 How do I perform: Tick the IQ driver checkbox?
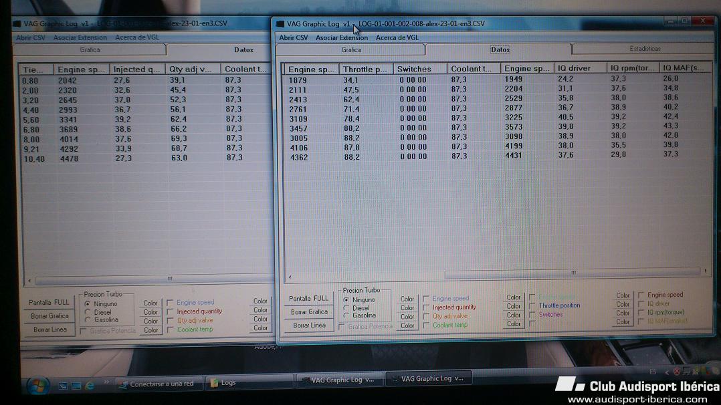coord(641,303)
